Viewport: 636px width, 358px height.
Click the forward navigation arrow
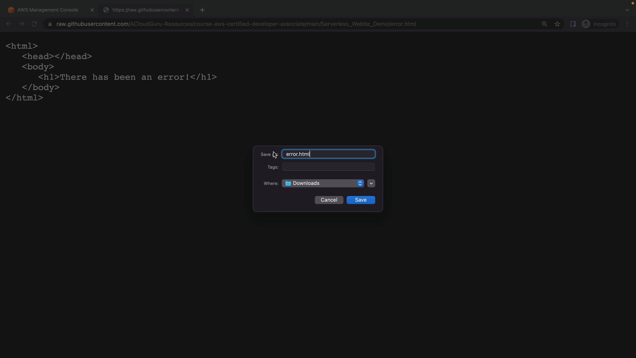pos(22,24)
